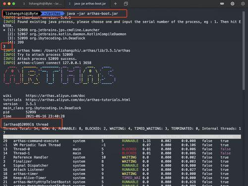The image size is (248, 186).
Task: Click the thread table header row
Action: point(122,137)
